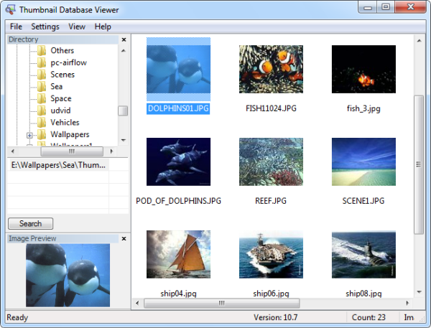Click the E:\Wallpapers\Sea path entry
431x328 pixels.
click(59, 165)
